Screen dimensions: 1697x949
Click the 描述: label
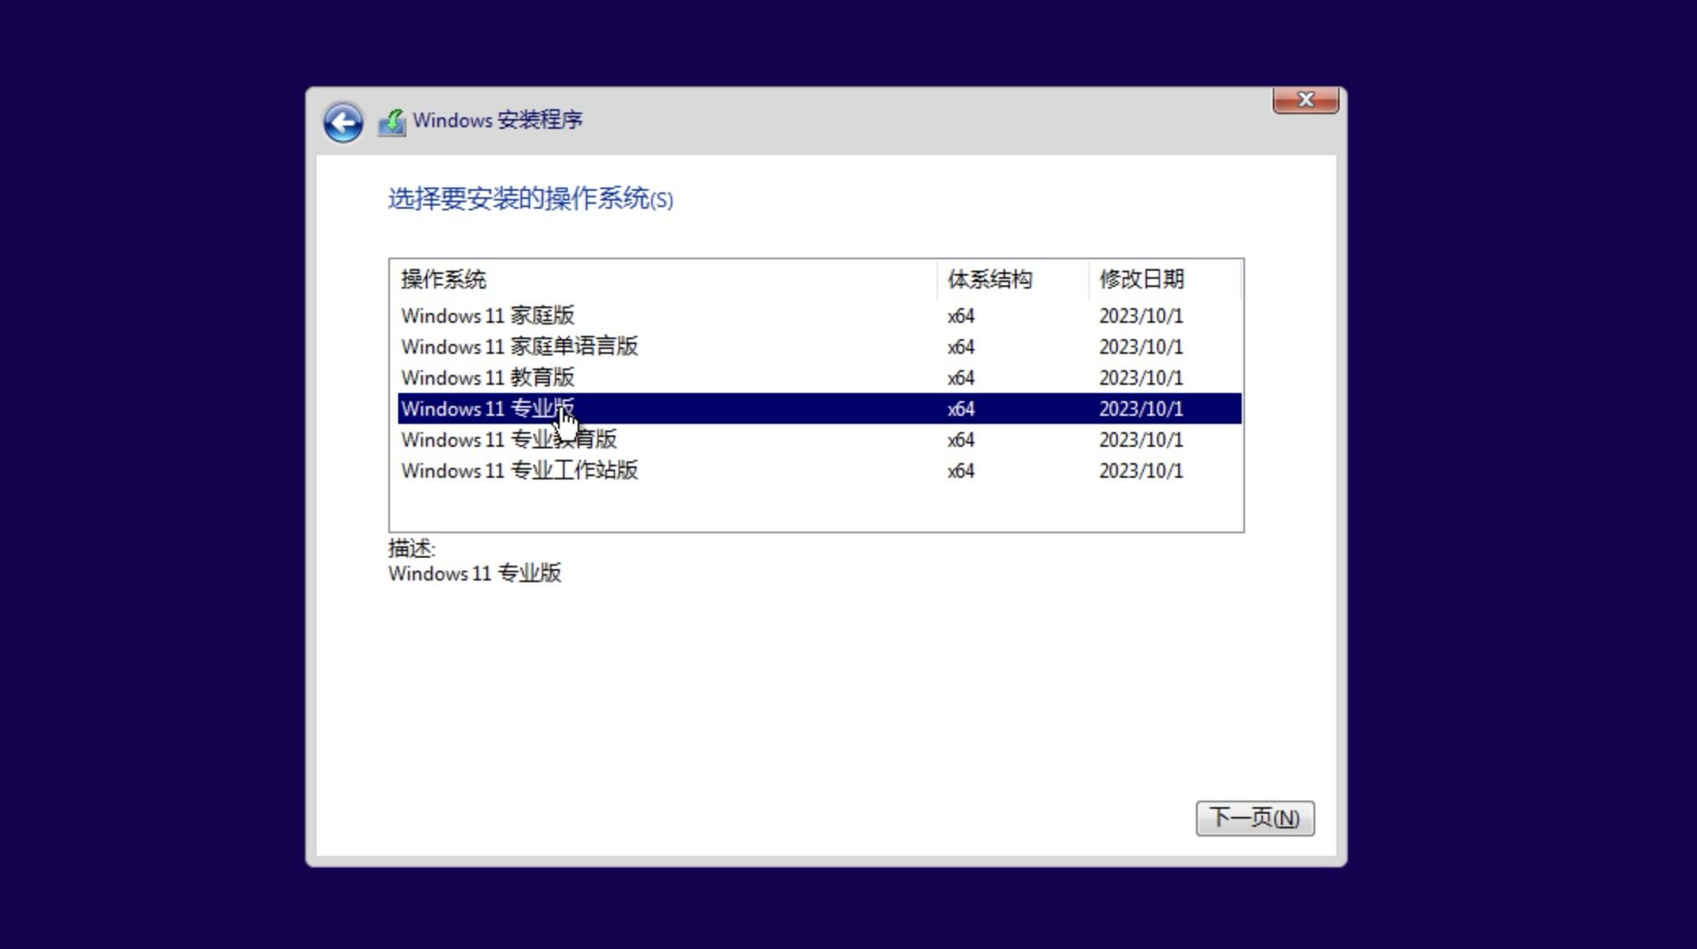coord(412,548)
